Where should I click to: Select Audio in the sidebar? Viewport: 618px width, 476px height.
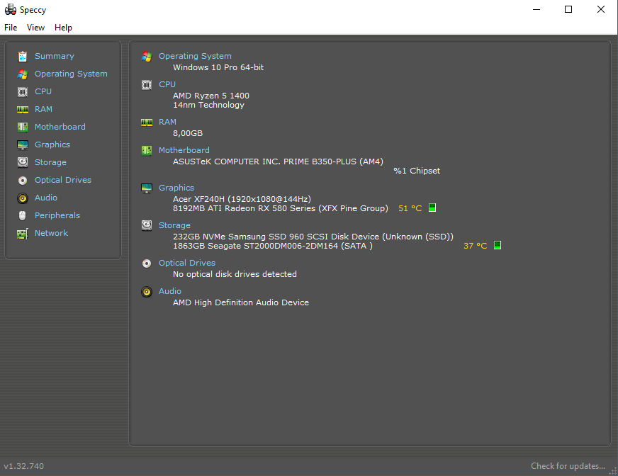pyautogui.click(x=46, y=198)
